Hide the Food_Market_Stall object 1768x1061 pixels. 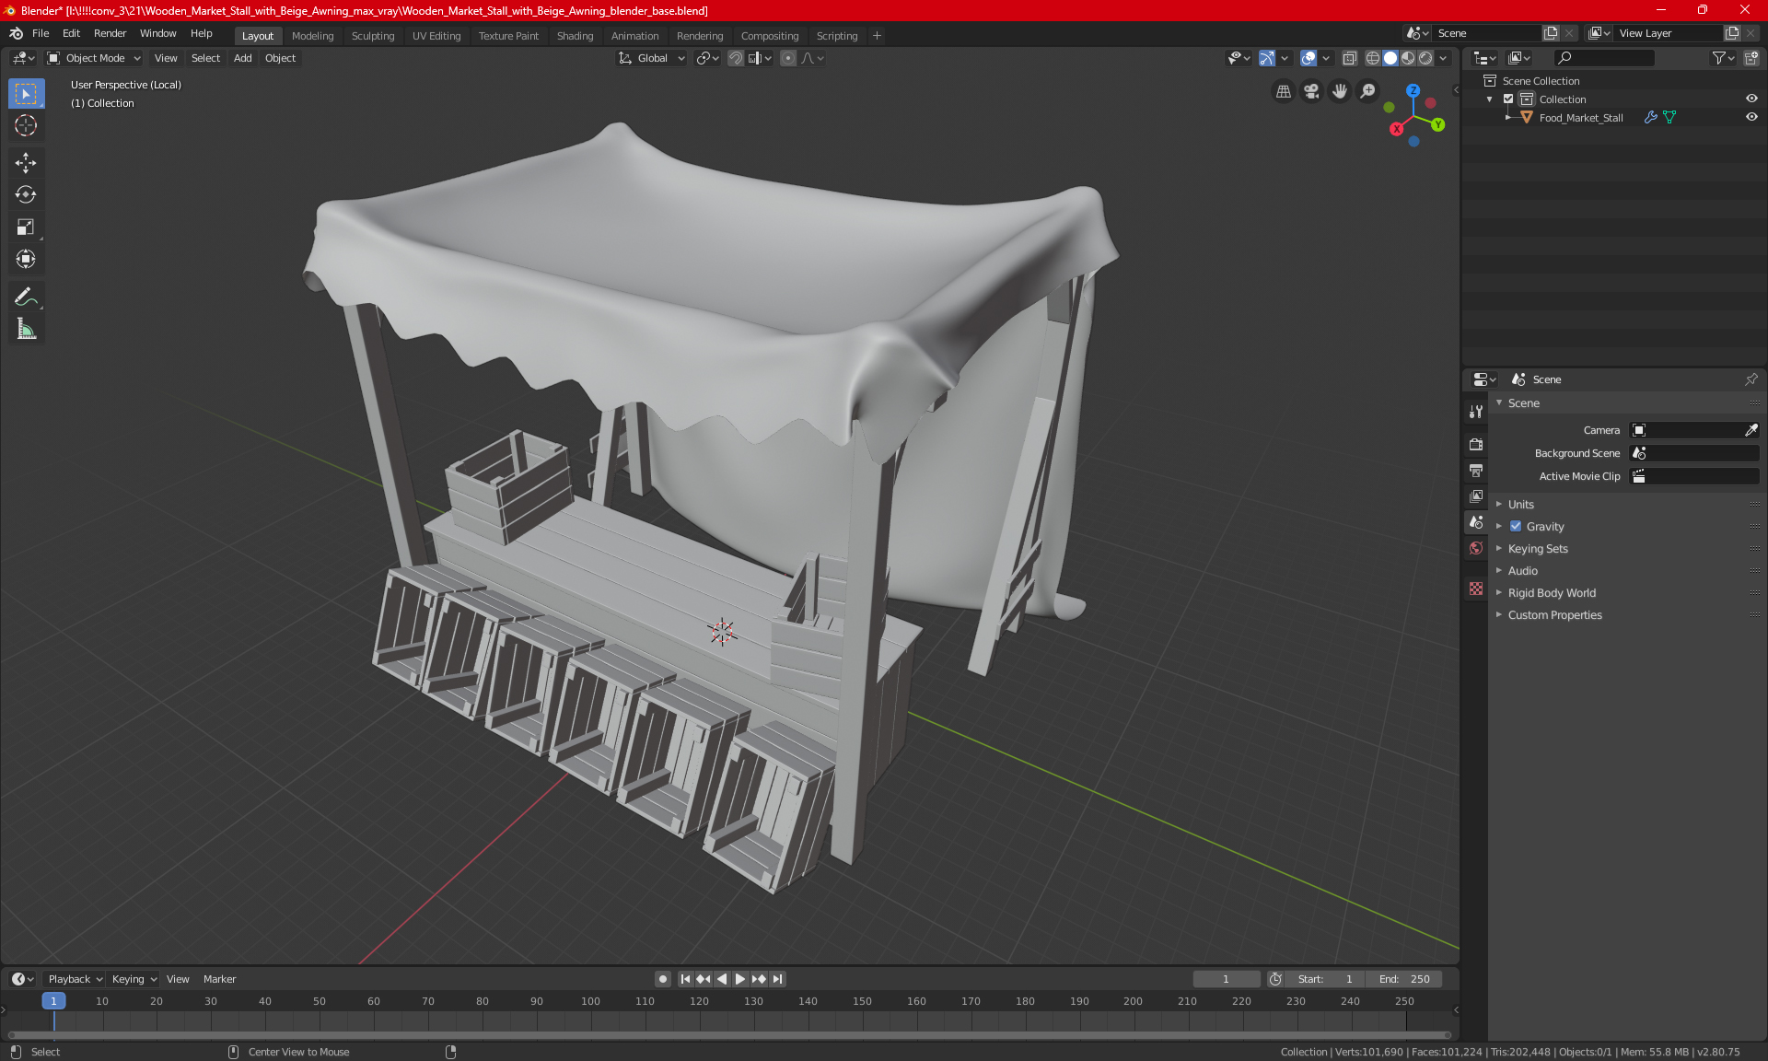(x=1751, y=117)
